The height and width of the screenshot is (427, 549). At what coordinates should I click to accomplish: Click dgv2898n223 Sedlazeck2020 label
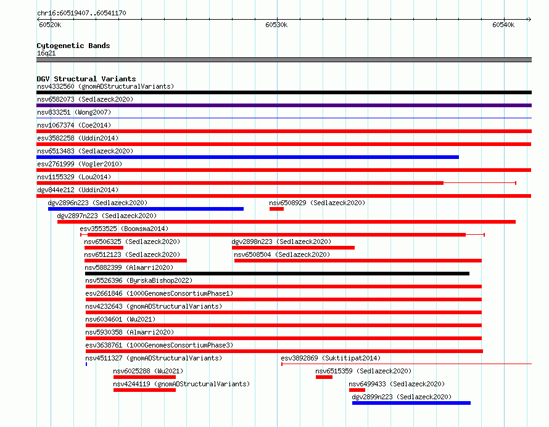pyautogui.click(x=281, y=242)
